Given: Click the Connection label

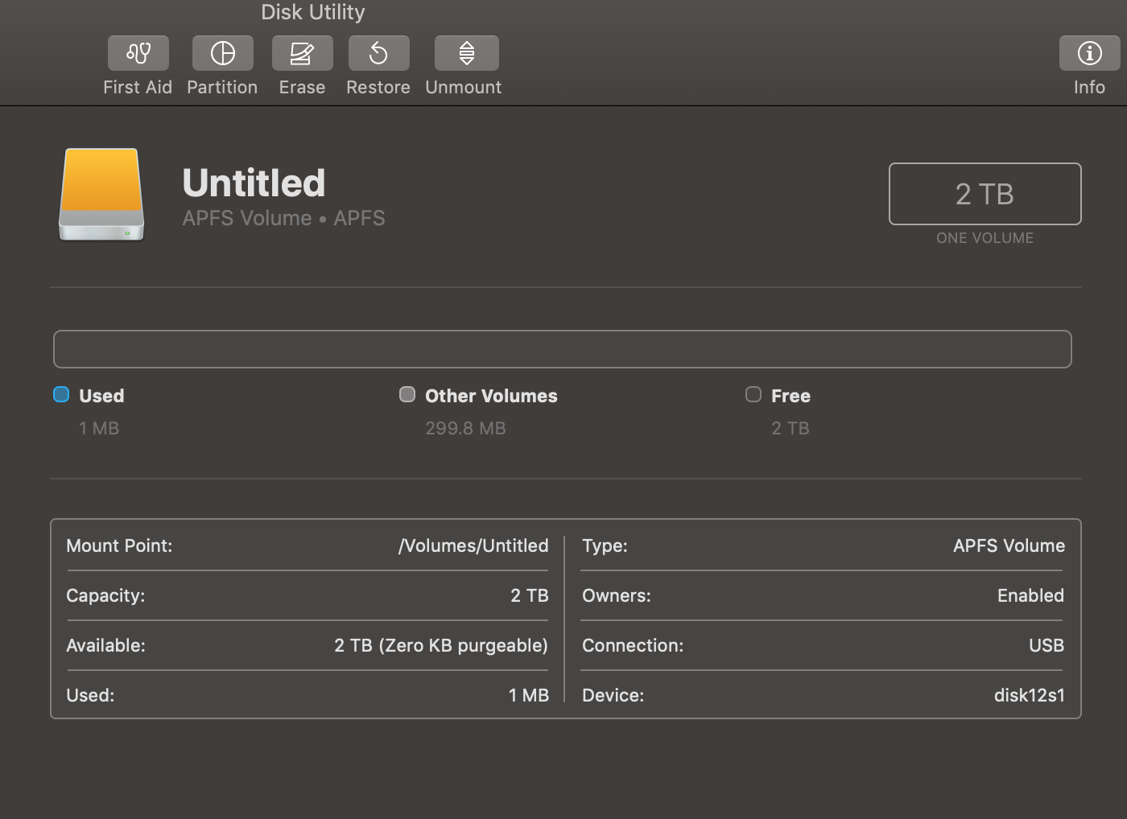Looking at the screenshot, I should coord(633,645).
